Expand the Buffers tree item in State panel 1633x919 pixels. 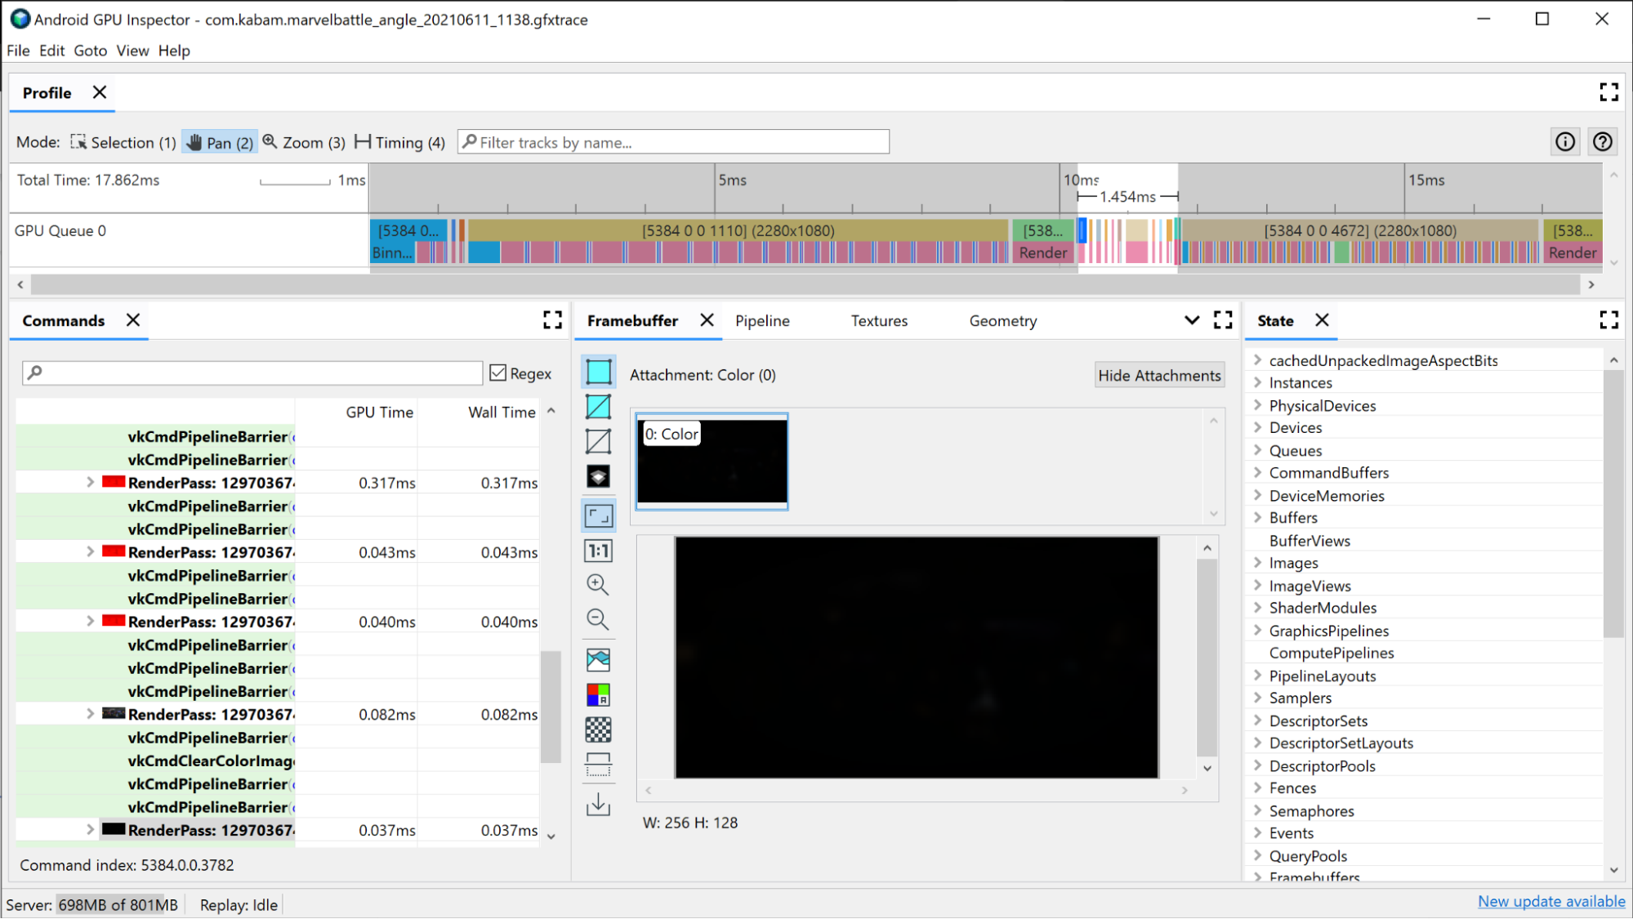pos(1257,517)
